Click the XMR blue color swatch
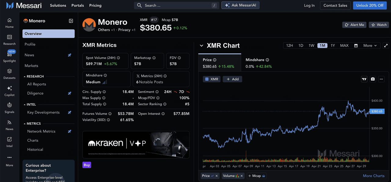391x182 pixels. (207, 79)
